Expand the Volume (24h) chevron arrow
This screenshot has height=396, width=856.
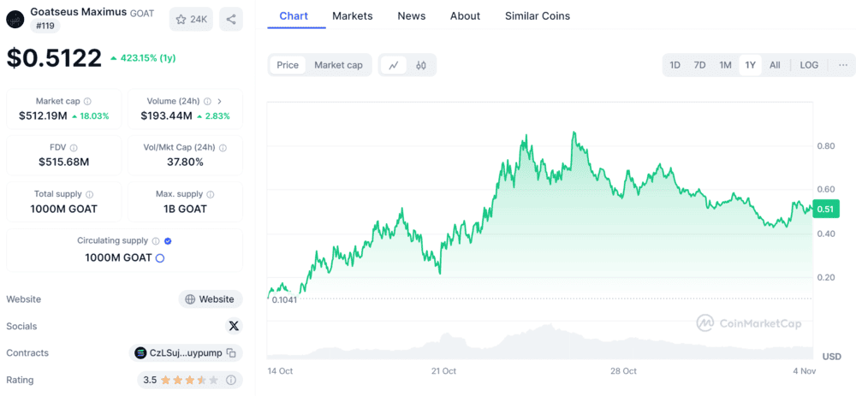[x=220, y=101]
